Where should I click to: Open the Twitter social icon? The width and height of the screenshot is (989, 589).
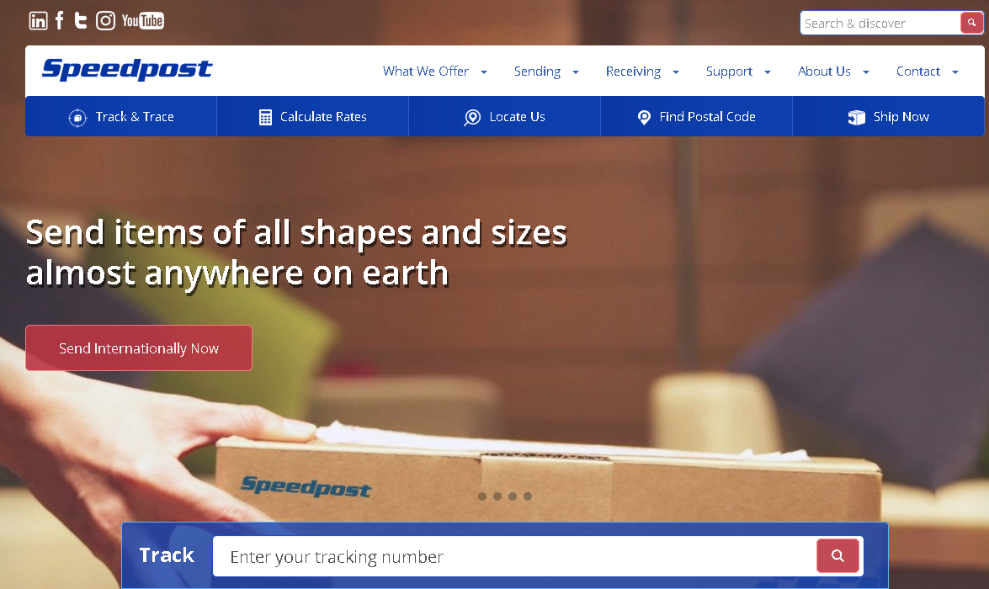(x=80, y=21)
